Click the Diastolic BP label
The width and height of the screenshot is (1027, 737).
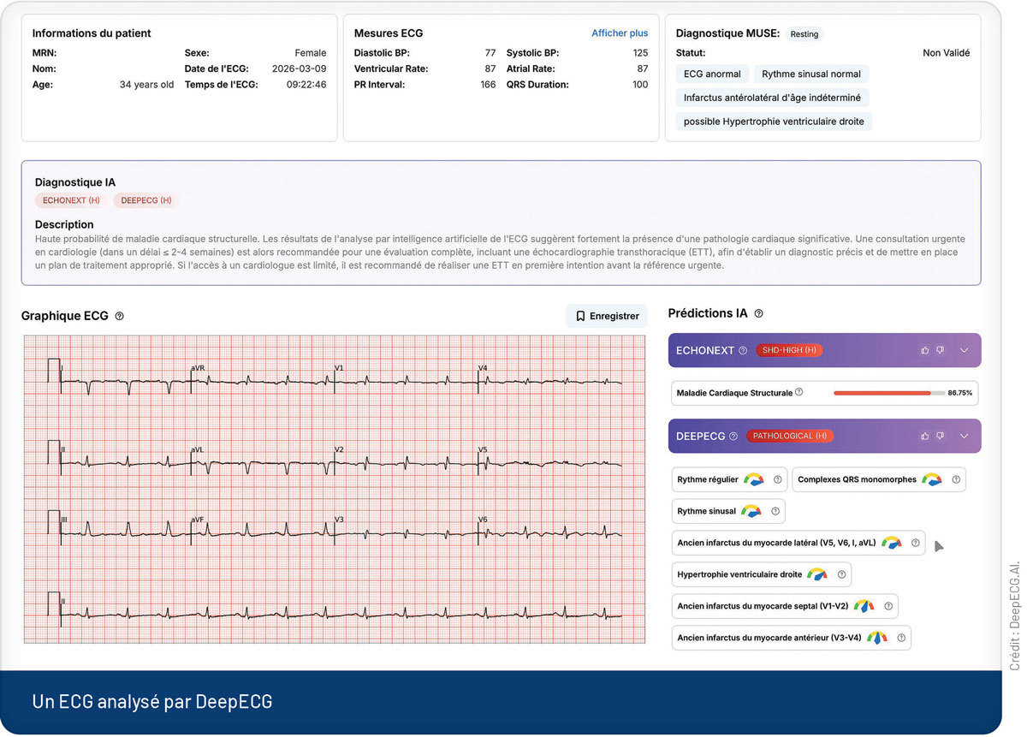(x=382, y=53)
